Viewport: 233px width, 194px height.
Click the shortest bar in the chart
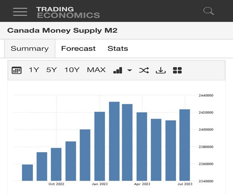tap(27, 173)
